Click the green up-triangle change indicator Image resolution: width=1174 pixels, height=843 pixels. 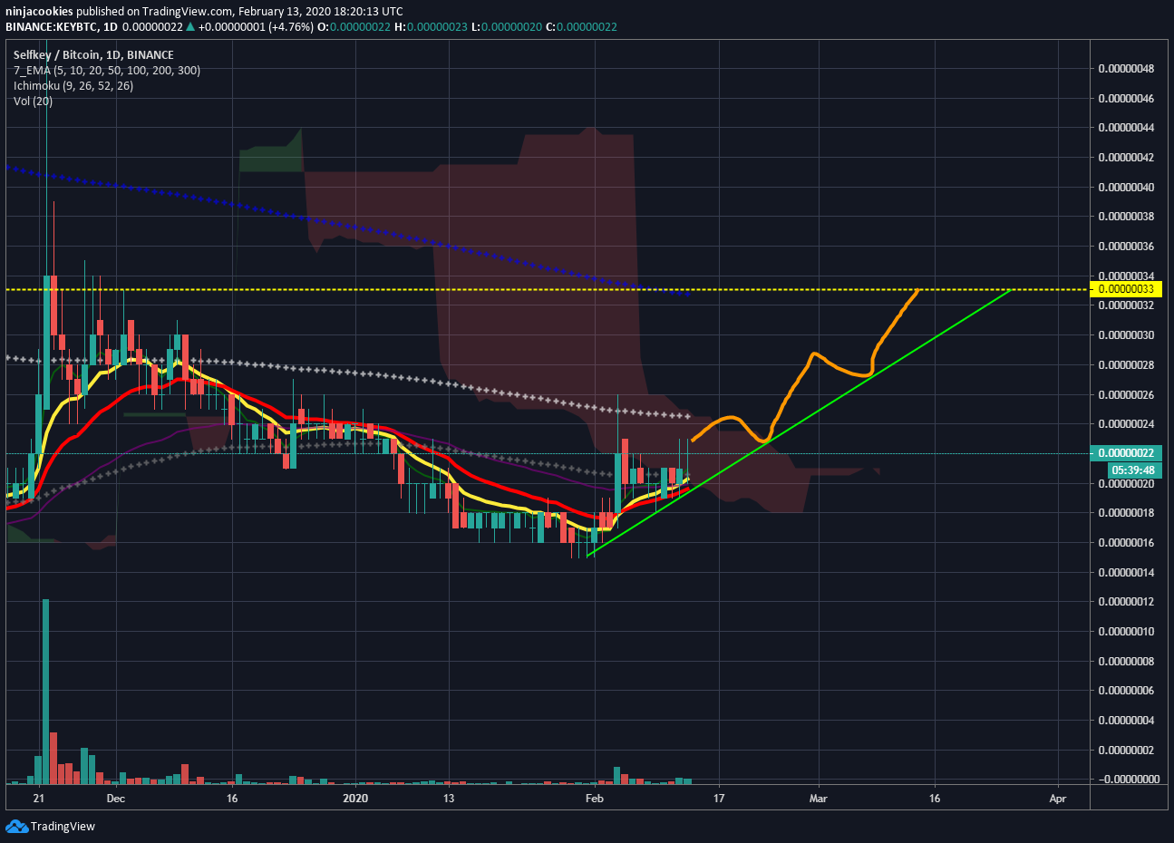(x=190, y=27)
